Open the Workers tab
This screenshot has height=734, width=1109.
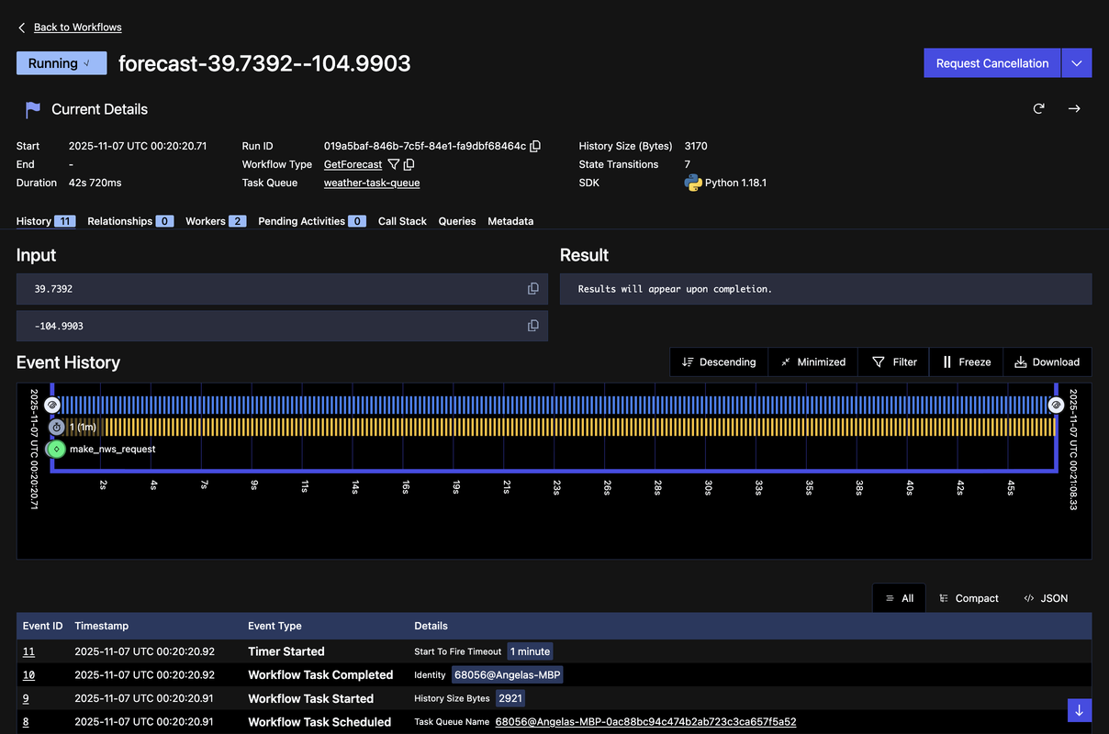[x=216, y=221]
